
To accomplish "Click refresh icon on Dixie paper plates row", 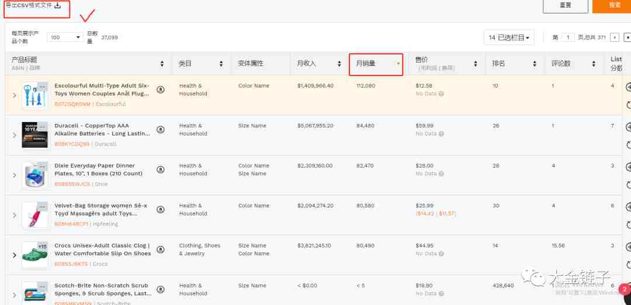I will pyautogui.click(x=629, y=185).
